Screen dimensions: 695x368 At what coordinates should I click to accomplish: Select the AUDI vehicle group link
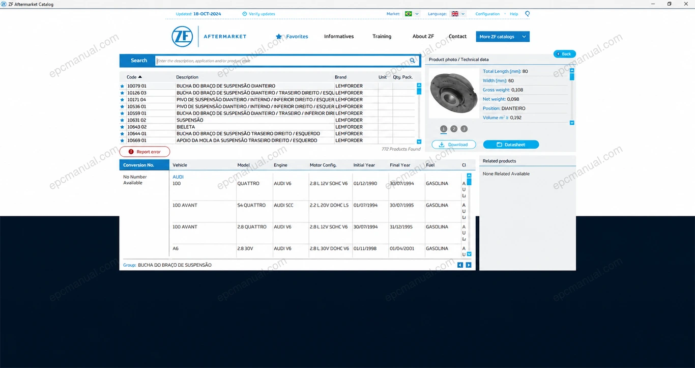(178, 177)
